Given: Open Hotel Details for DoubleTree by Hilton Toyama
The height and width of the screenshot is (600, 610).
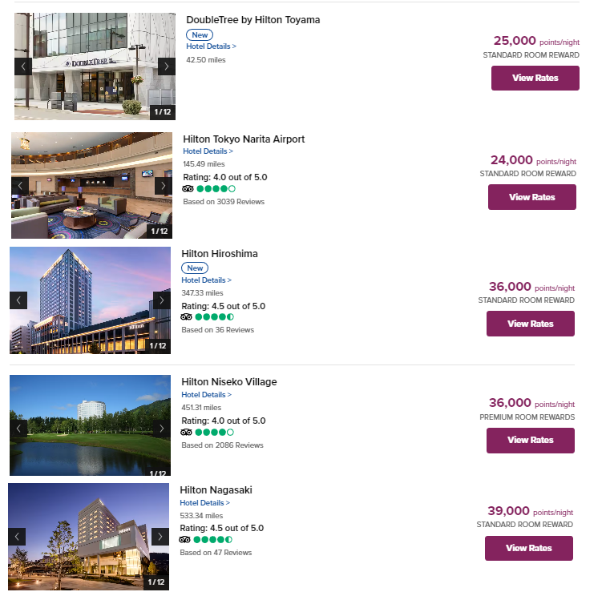Looking at the screenshot, I should coord(211,46).
